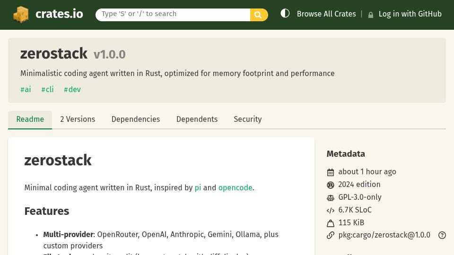Select the '115 KiB' size value
Image resolution: width=454 pixels, height=255 pixels.
pyautogui.click(x=351, y=222)
